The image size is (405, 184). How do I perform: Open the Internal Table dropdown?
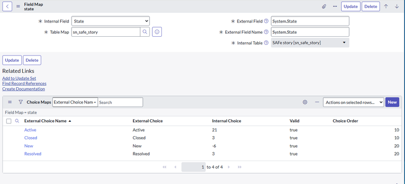(x=310, y=43)
